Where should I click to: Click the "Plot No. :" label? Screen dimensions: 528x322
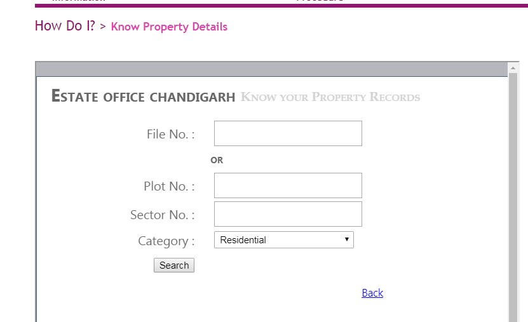click(x=169, y=186)
